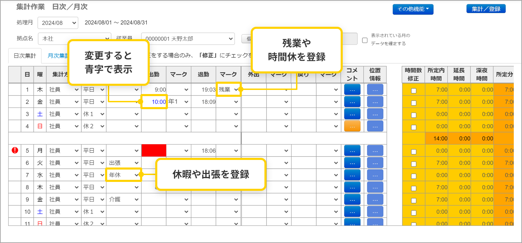The image size is (522, 243).
Task: View location info for August 11
Action: 375,223
